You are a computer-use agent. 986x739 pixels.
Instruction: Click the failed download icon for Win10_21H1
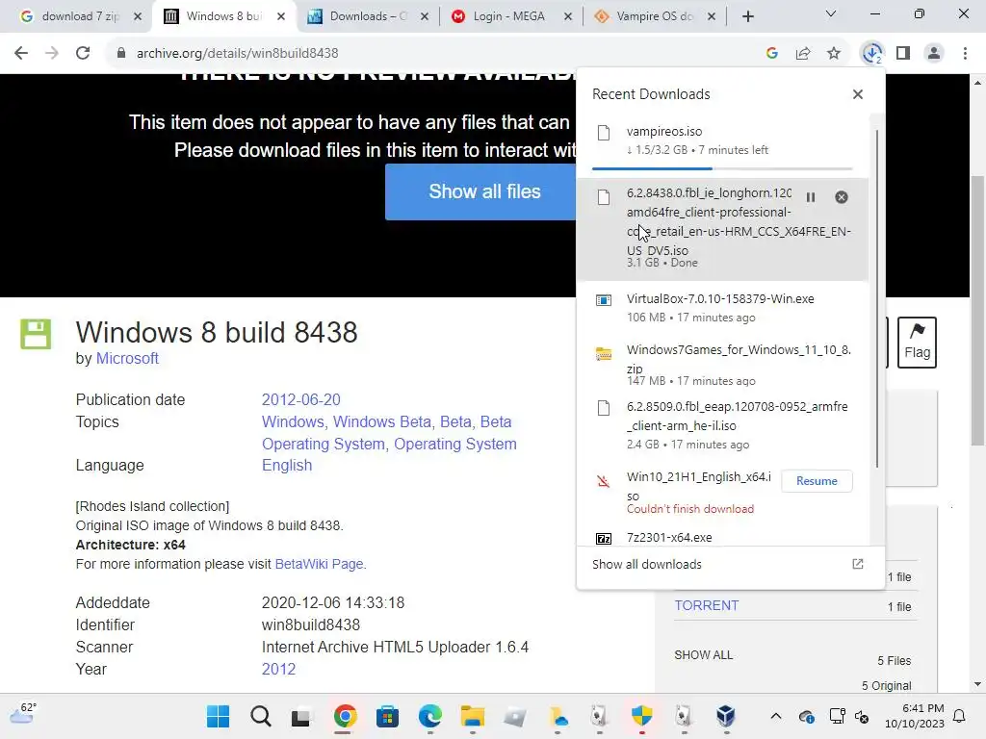[x=603, y=481]
